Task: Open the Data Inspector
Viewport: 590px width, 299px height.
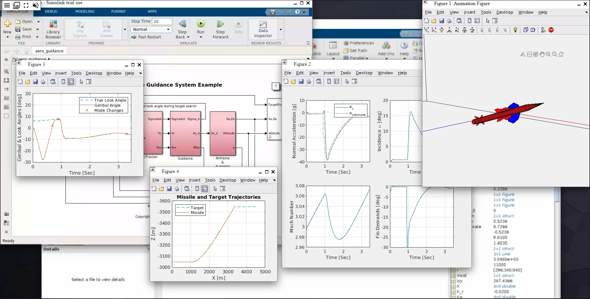Action: point(263,29)
